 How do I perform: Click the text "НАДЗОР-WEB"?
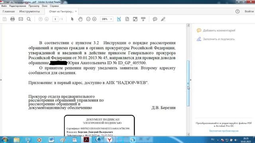click(132, 83)
